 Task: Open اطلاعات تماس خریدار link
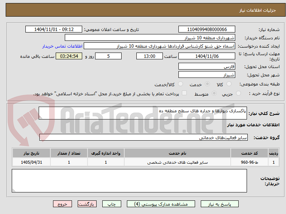[x=63, y=46]
